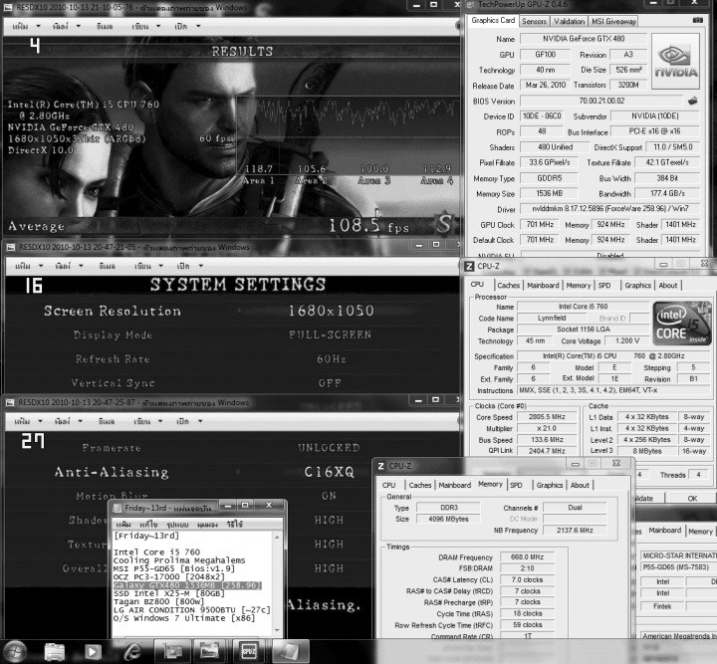Screen dimensions: 717x664
Task: Expand File menu arrow in 20-47-25-87 viewer
Action: coord(40,421)
